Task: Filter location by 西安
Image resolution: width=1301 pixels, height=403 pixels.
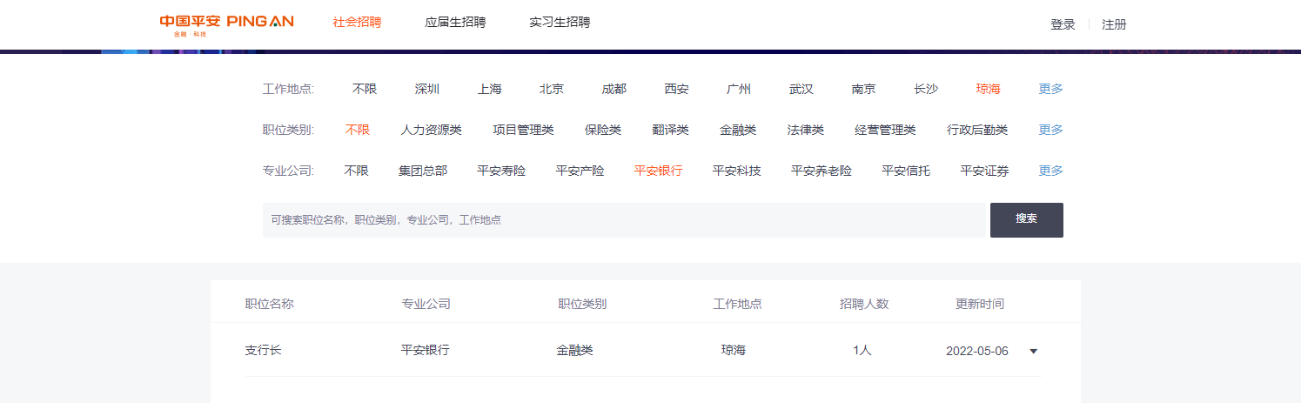Action: [x=677, y=89]
